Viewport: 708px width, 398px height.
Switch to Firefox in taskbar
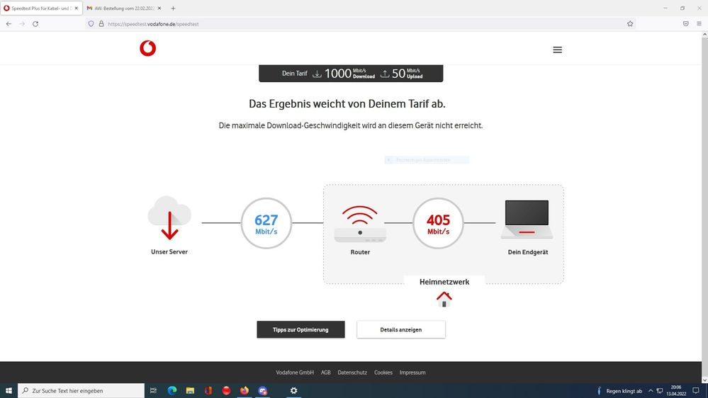245,390
